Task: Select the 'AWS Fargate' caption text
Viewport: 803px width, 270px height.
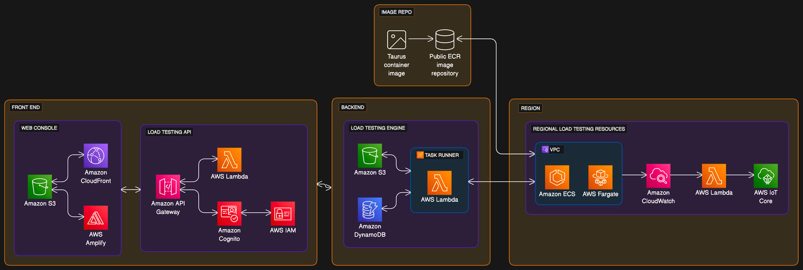Action: click(x=600, y=194)
